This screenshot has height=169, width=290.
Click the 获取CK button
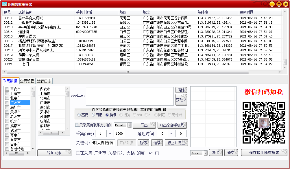coord(181,100)
